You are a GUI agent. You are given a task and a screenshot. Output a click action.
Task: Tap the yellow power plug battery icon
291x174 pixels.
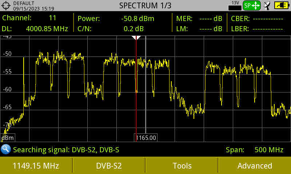pyautogui.click(x=282, y=5)
